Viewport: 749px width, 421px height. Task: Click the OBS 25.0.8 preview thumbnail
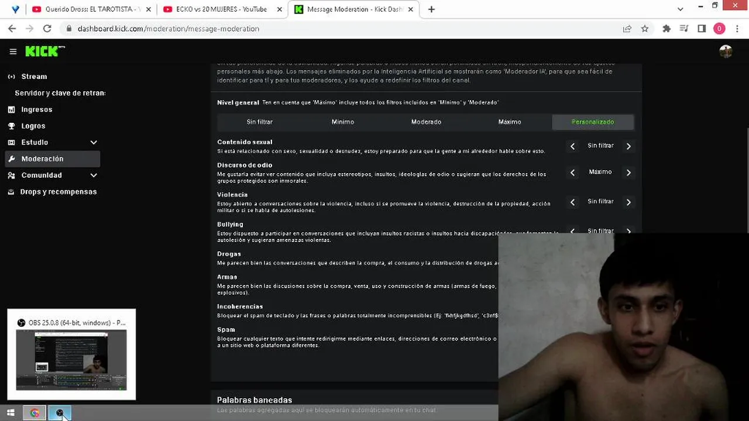pyautogui.click(x=71, y=360)
